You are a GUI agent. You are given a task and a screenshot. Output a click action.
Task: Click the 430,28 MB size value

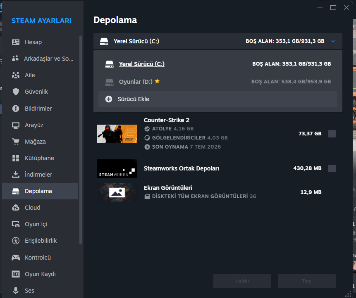307,168
